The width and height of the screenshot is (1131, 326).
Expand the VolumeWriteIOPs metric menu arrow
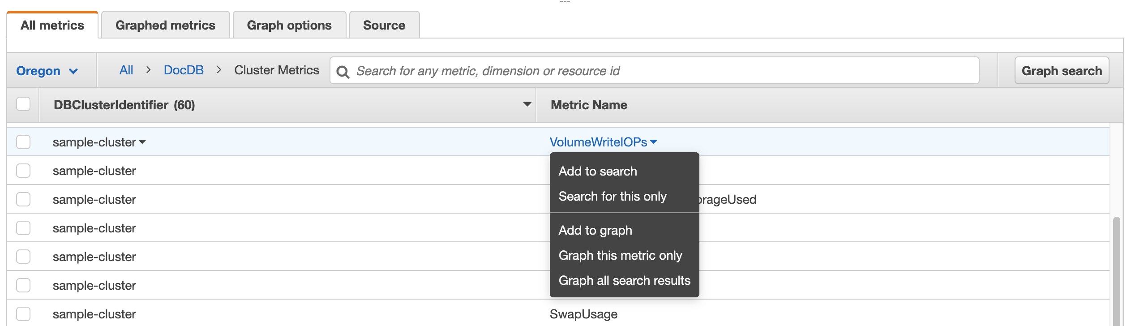pyautogui.click(x=654, y=142)
